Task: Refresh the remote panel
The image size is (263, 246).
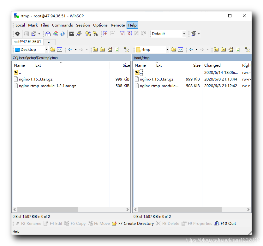Action: [238, 50]
